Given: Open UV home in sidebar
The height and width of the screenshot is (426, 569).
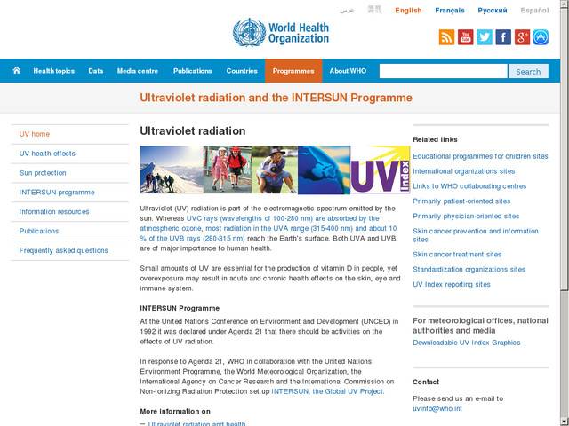Looking at the screenshot, I should pyautogui.click(x=35, y=134).
